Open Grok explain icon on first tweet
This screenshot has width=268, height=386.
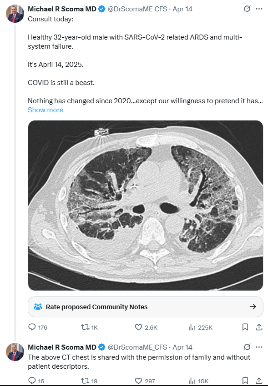(x=247, y=9)
